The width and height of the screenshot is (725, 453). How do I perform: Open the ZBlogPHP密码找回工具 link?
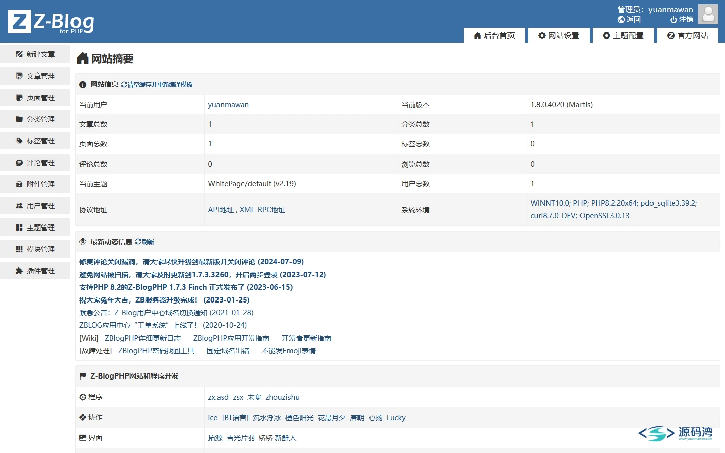[156, 351]
